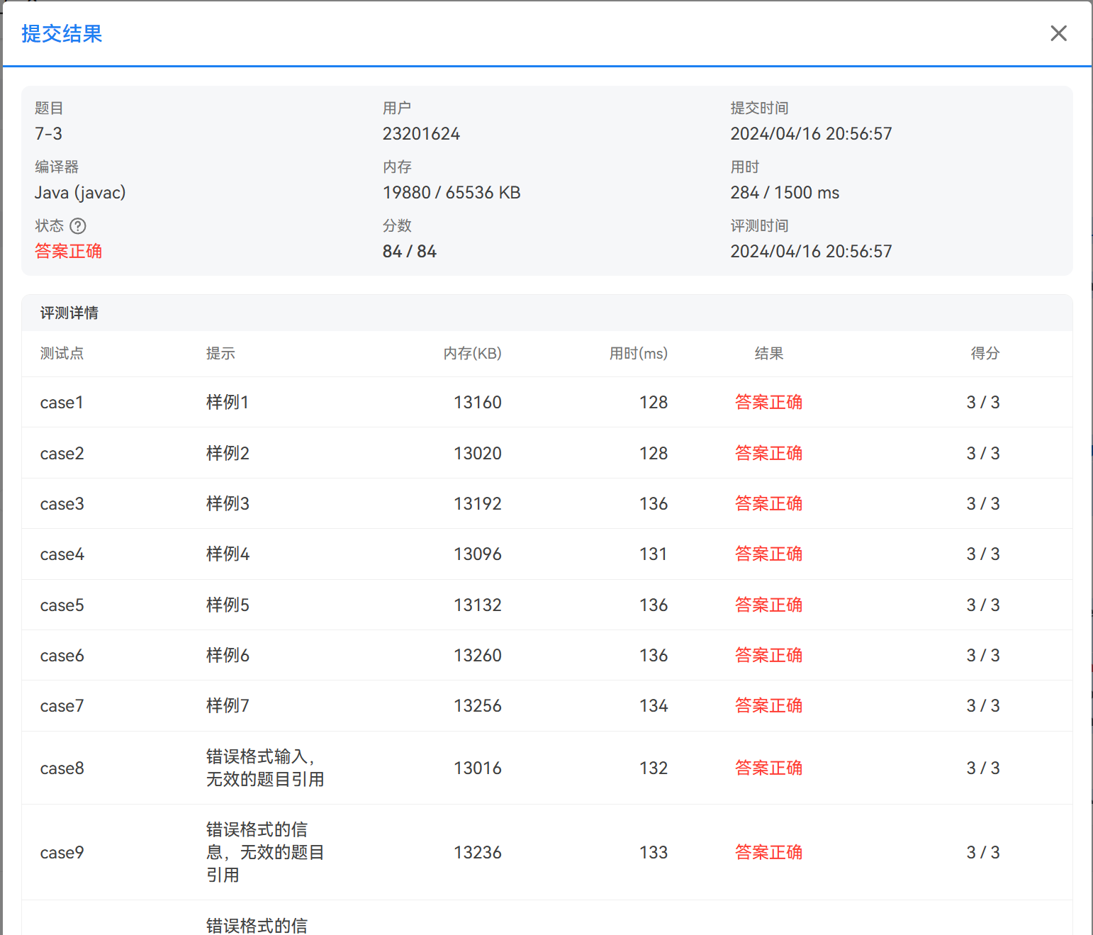Click the 结果 column header
This screenshot has height=935, width=1093.
(768, 354)
